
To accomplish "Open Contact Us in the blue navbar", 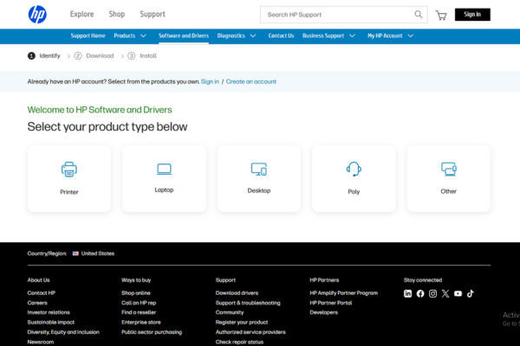I will 281,35.
